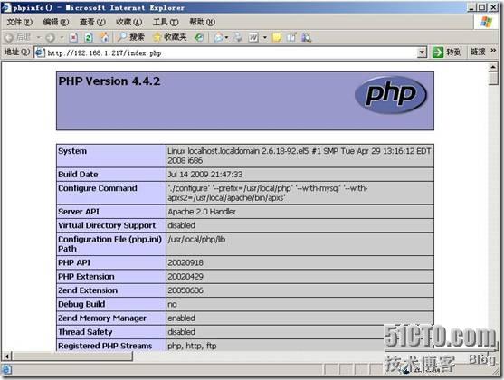Click the PHP logo image

click(391, 94)
